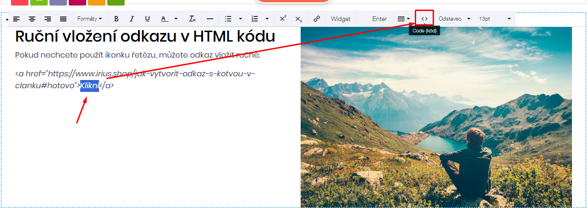Click the italic a href code text
Image resolution: width=588 pixels, height=208 pixels.
pyautogui.click(x=135, y=80)
